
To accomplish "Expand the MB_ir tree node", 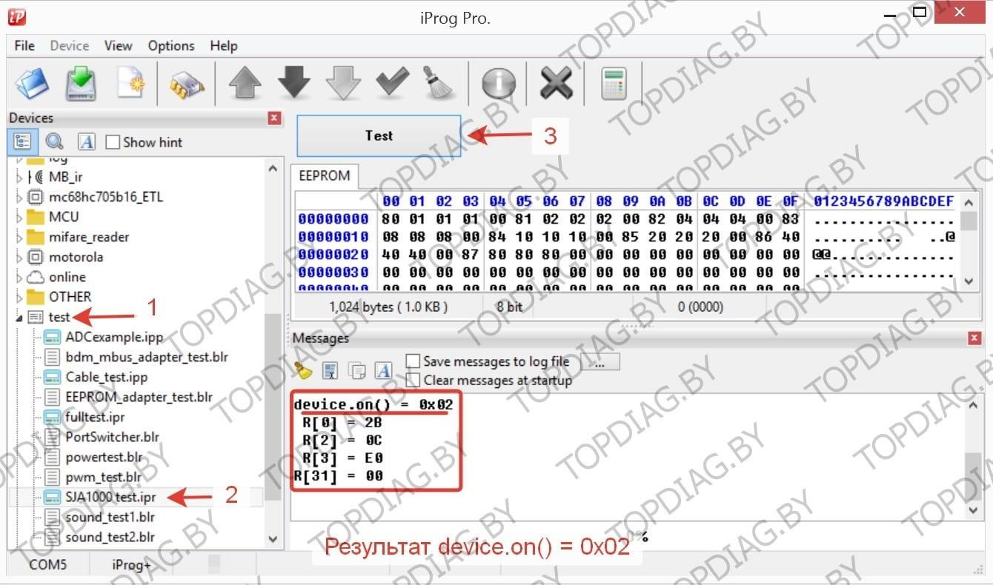I will coord(19,178).
